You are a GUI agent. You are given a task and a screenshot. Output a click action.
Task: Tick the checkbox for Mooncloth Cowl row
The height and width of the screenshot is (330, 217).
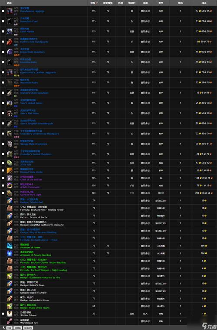pos(3,21)
